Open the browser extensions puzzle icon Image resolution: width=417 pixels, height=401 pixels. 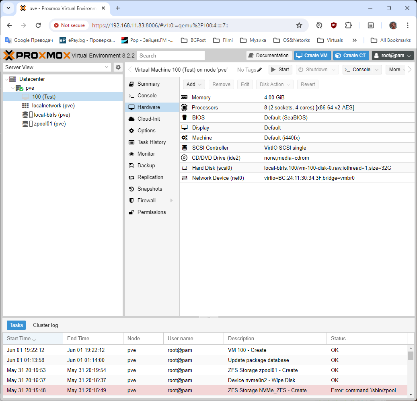tap(348, 25)
